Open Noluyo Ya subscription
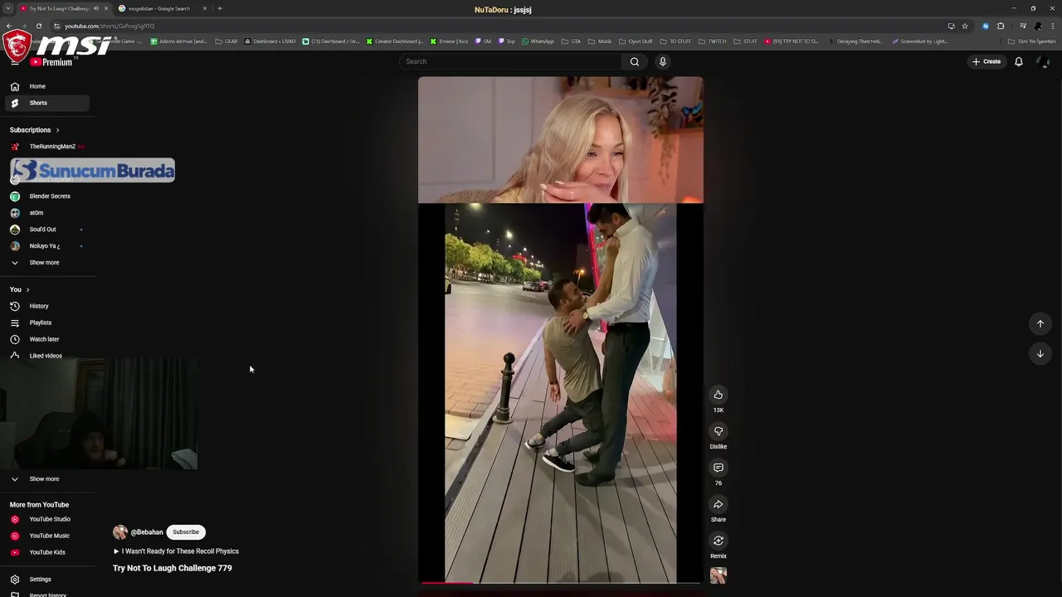This screenshot has height=597, width=1062. click(x=46, y=246)
